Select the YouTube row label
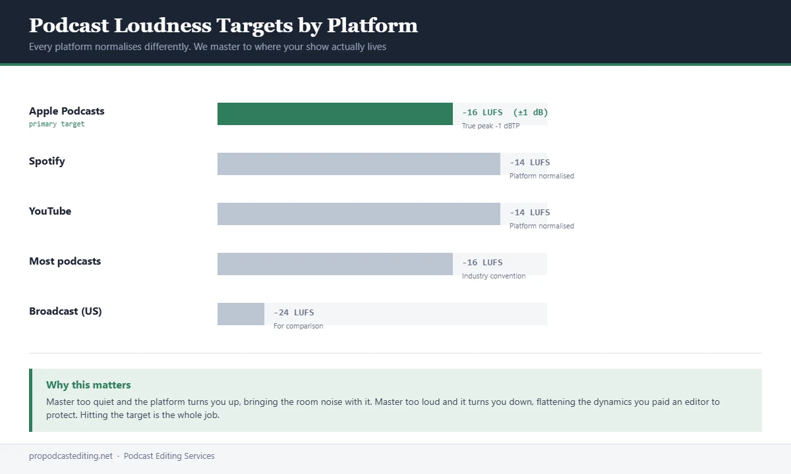This screenshot has width=791, height=474. (x=50, y=211)
